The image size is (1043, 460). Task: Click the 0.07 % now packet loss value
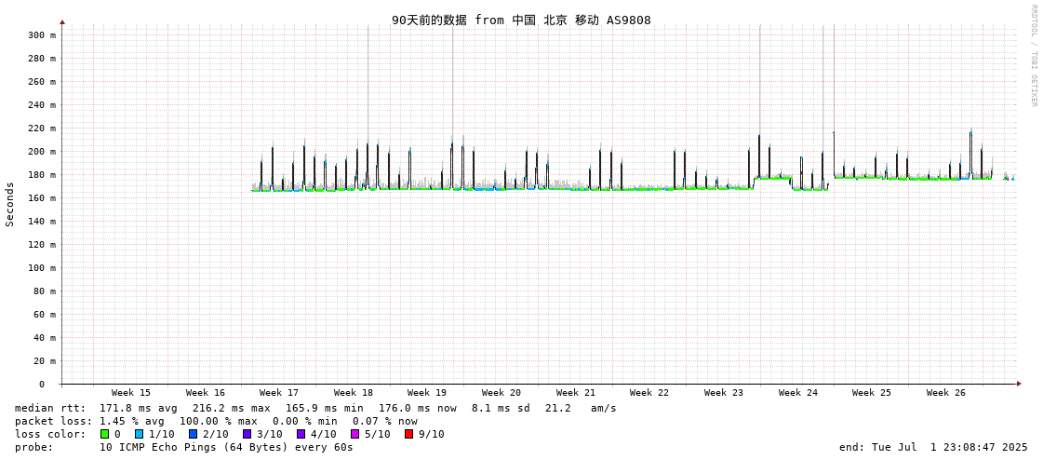385,422
